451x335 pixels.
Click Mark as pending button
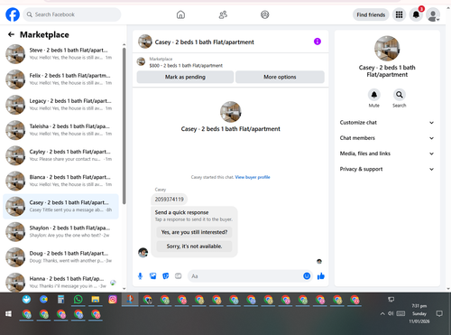[x=185, y=77]
